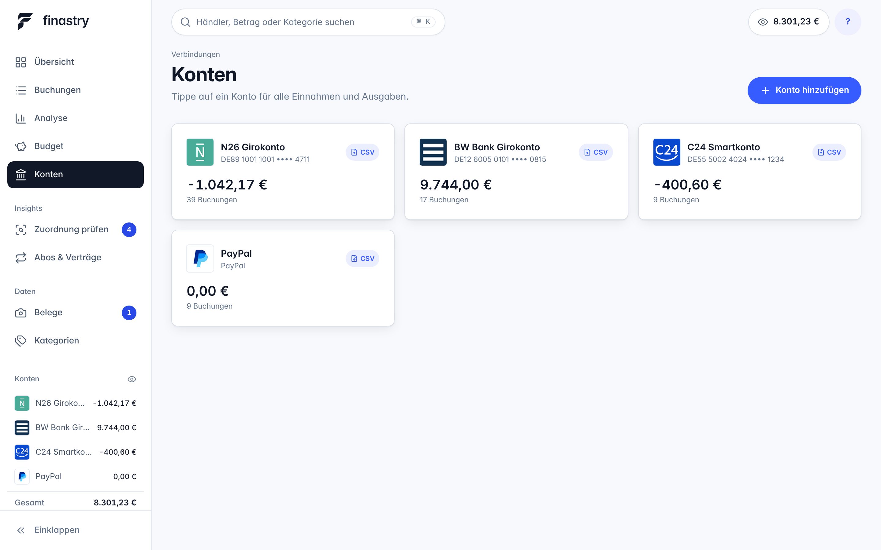The width and height of the screenshot is (881, 550).
Task: Click the Gesamt total 8.301,23 € in sidebar
Action: (115, 503)
